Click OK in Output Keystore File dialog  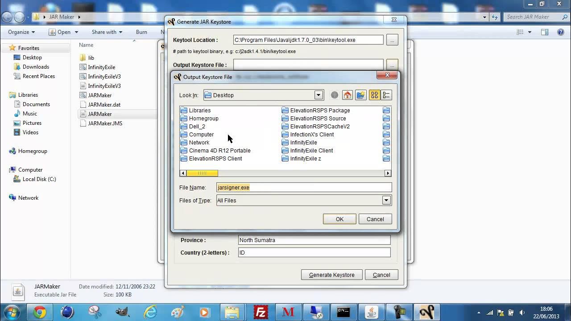click(339, 219)
